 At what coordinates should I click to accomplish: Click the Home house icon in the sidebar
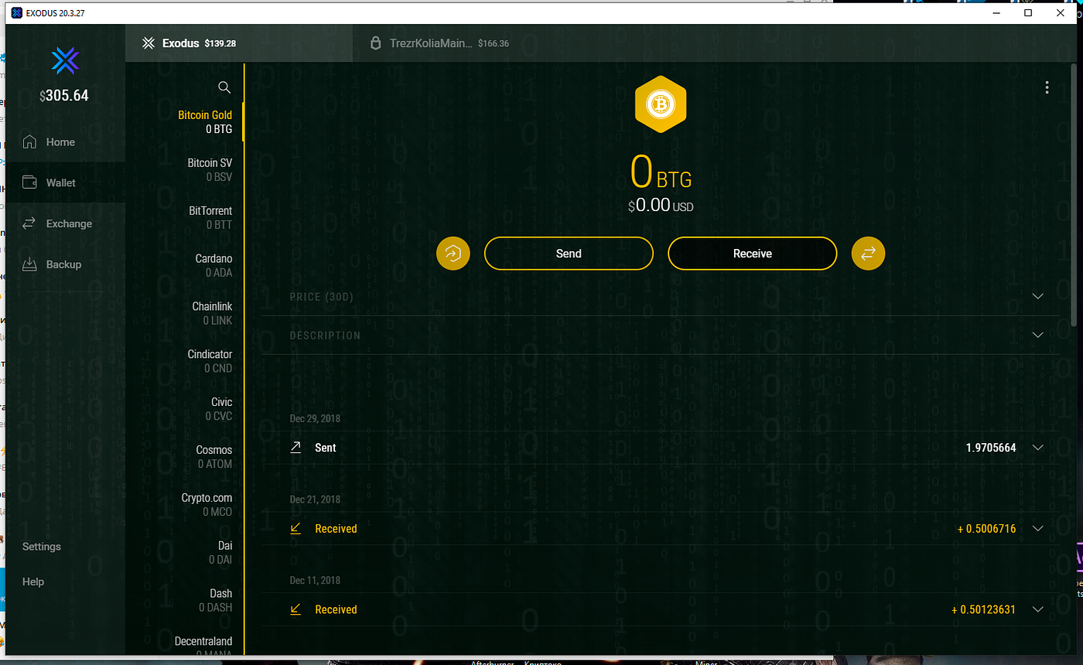[30, 142]
